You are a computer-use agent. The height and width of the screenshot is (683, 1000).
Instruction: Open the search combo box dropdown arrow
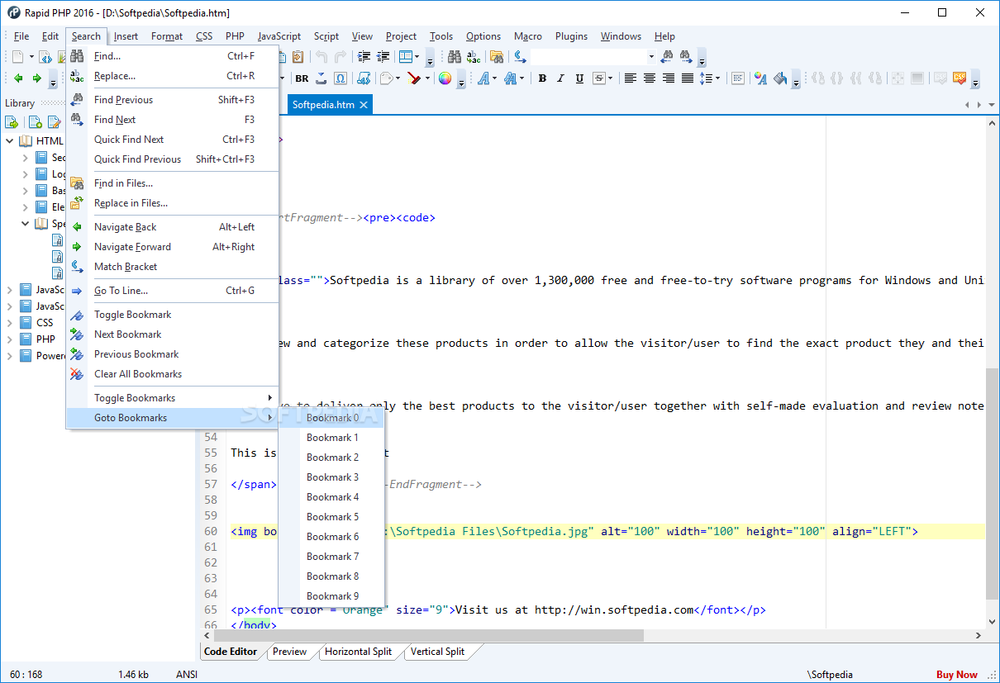point(651,57)
